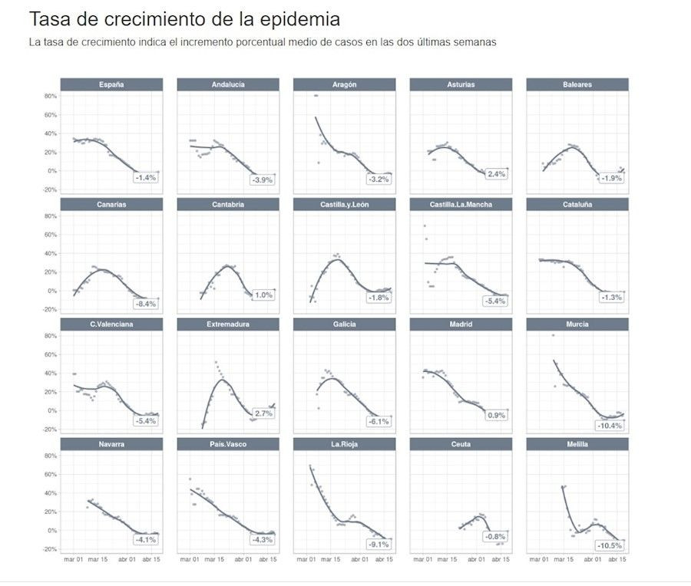Click the Baleares panel header
691x586 pixels.
(x=577, y=84)
